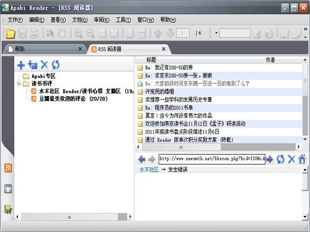Click the Next page down arrow
The width and height of the screenshot is (310, 232).
pyautogui.click(x=170, y=33)
